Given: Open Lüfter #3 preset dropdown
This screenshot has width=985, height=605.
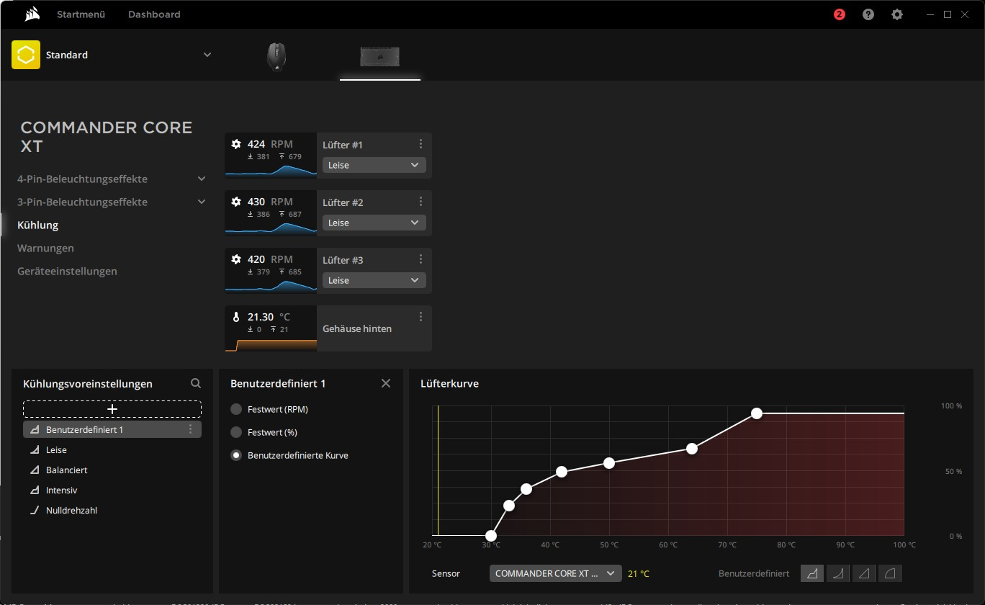Looking at the screenshot, I should click(374, 280).
